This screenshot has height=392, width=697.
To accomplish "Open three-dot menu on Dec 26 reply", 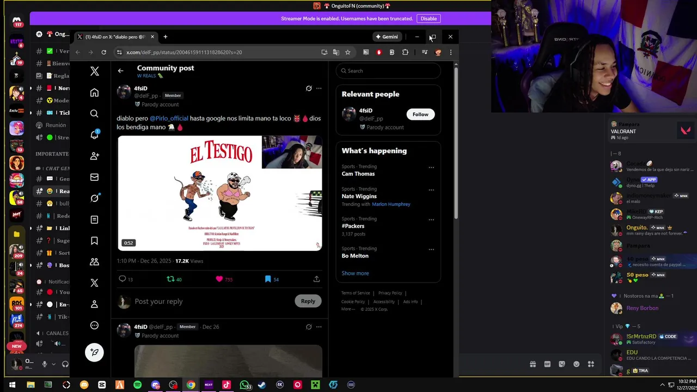I will 319,327.
